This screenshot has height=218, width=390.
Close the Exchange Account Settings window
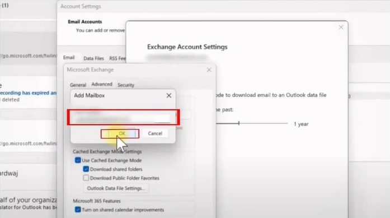(341, 27)
